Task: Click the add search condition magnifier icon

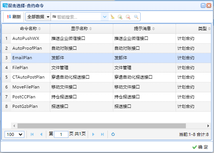Action: tap(120, 17)
